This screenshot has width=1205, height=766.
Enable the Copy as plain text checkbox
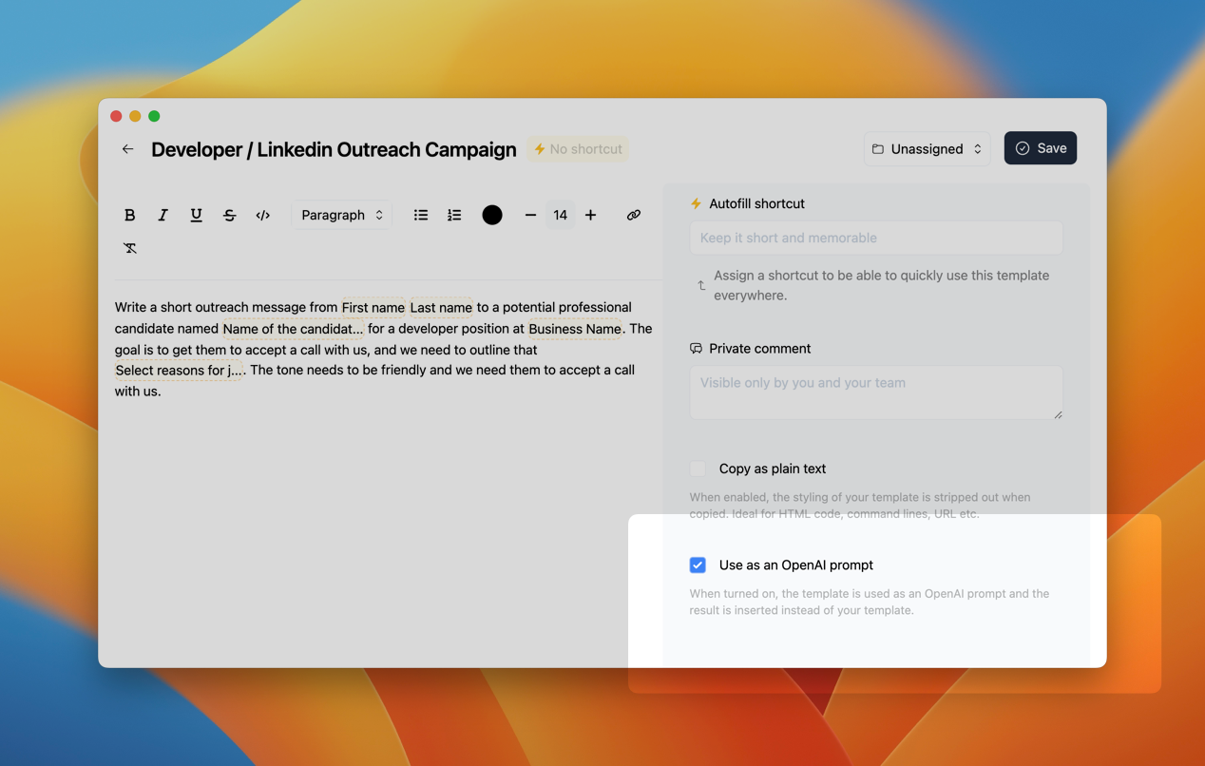698,469
